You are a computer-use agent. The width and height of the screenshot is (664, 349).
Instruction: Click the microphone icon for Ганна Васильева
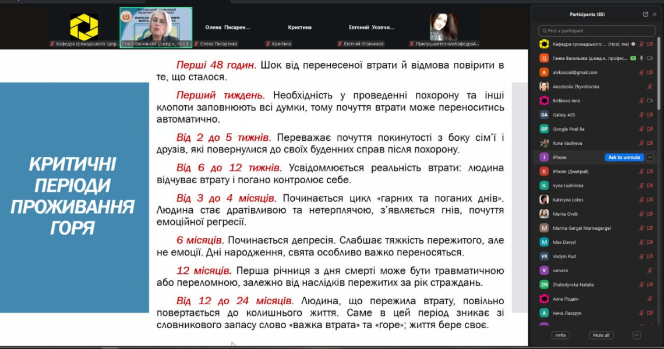[x=641, y=58]
